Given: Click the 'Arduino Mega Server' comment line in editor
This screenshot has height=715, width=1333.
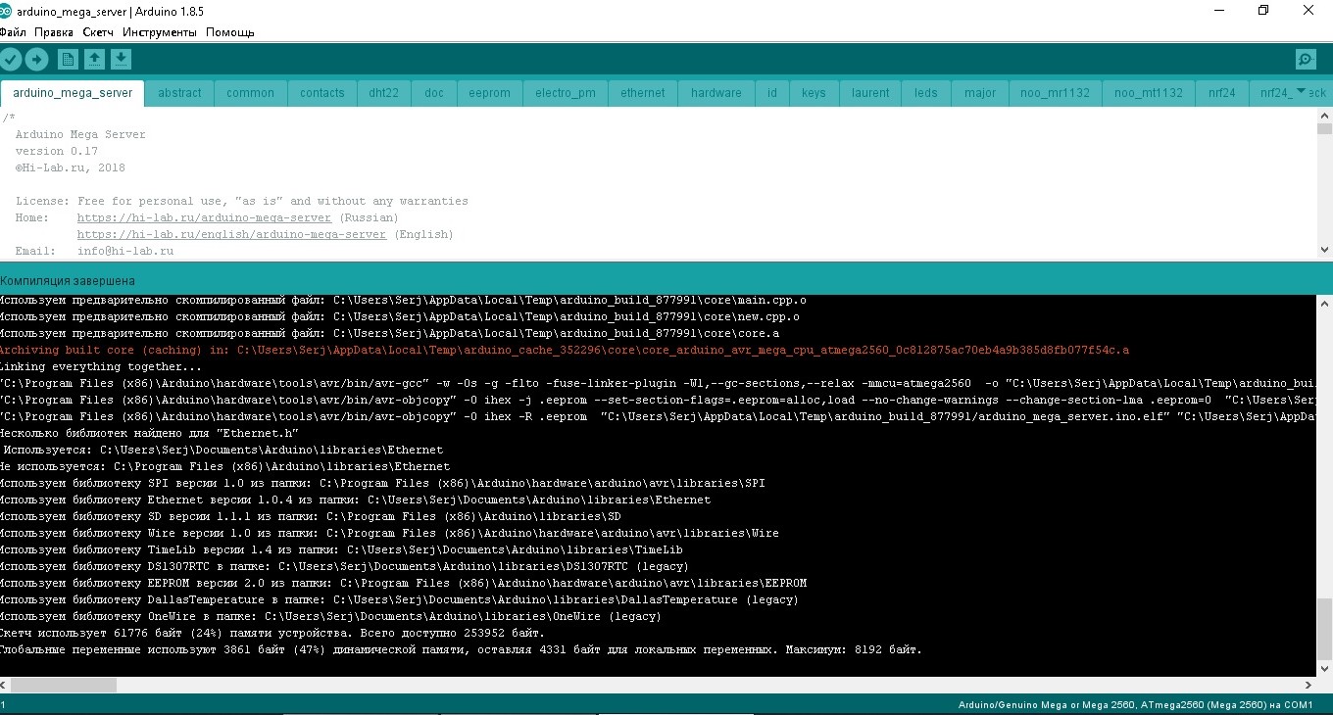Looking at the screenshot, I should [x=80, y=134].
